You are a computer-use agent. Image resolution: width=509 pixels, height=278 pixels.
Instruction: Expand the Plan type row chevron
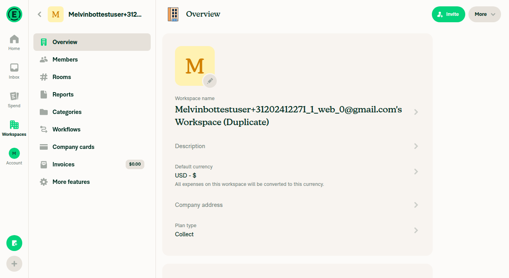(416, 230)
